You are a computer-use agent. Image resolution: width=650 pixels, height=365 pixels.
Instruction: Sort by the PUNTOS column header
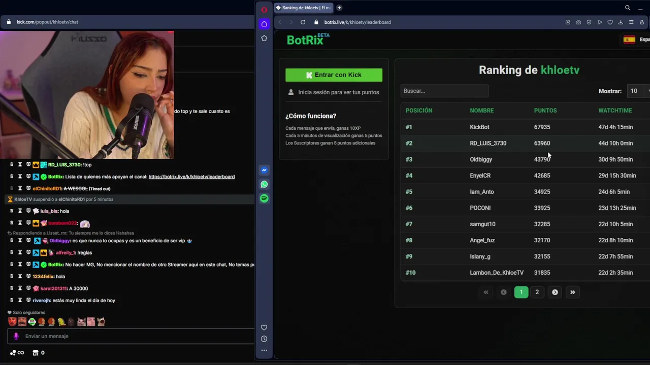tap(545, 111)
